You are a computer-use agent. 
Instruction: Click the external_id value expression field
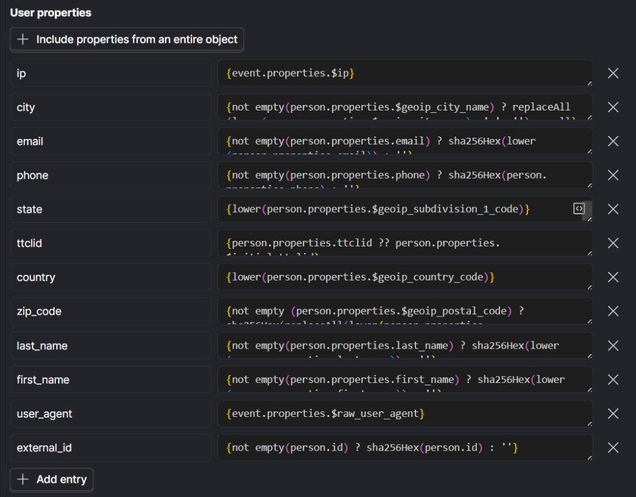pyautogui.click(x=404, y=447)
